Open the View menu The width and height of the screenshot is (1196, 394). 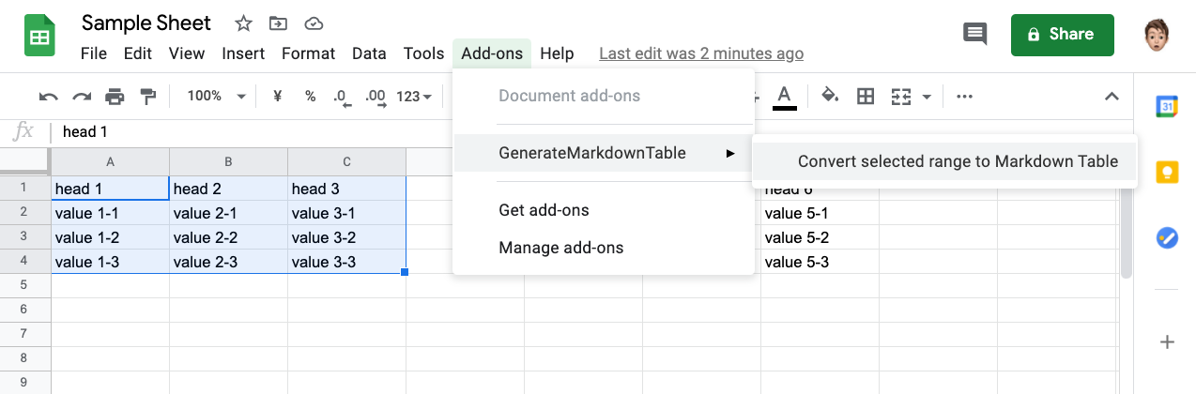point(187,53)
